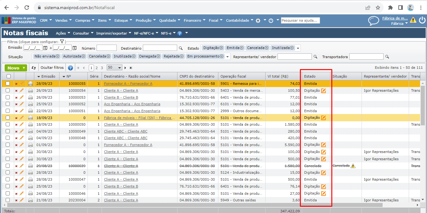This screenshot has height=213, width=427.
Task: Check the row checkbox for invoice 10000054
Action: (8, 90)
